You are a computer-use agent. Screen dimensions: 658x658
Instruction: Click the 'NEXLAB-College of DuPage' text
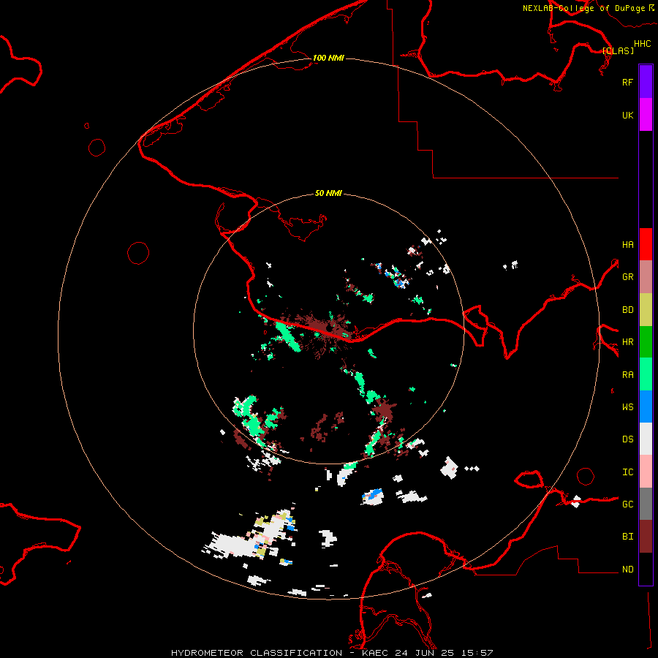tap(583, 8)
